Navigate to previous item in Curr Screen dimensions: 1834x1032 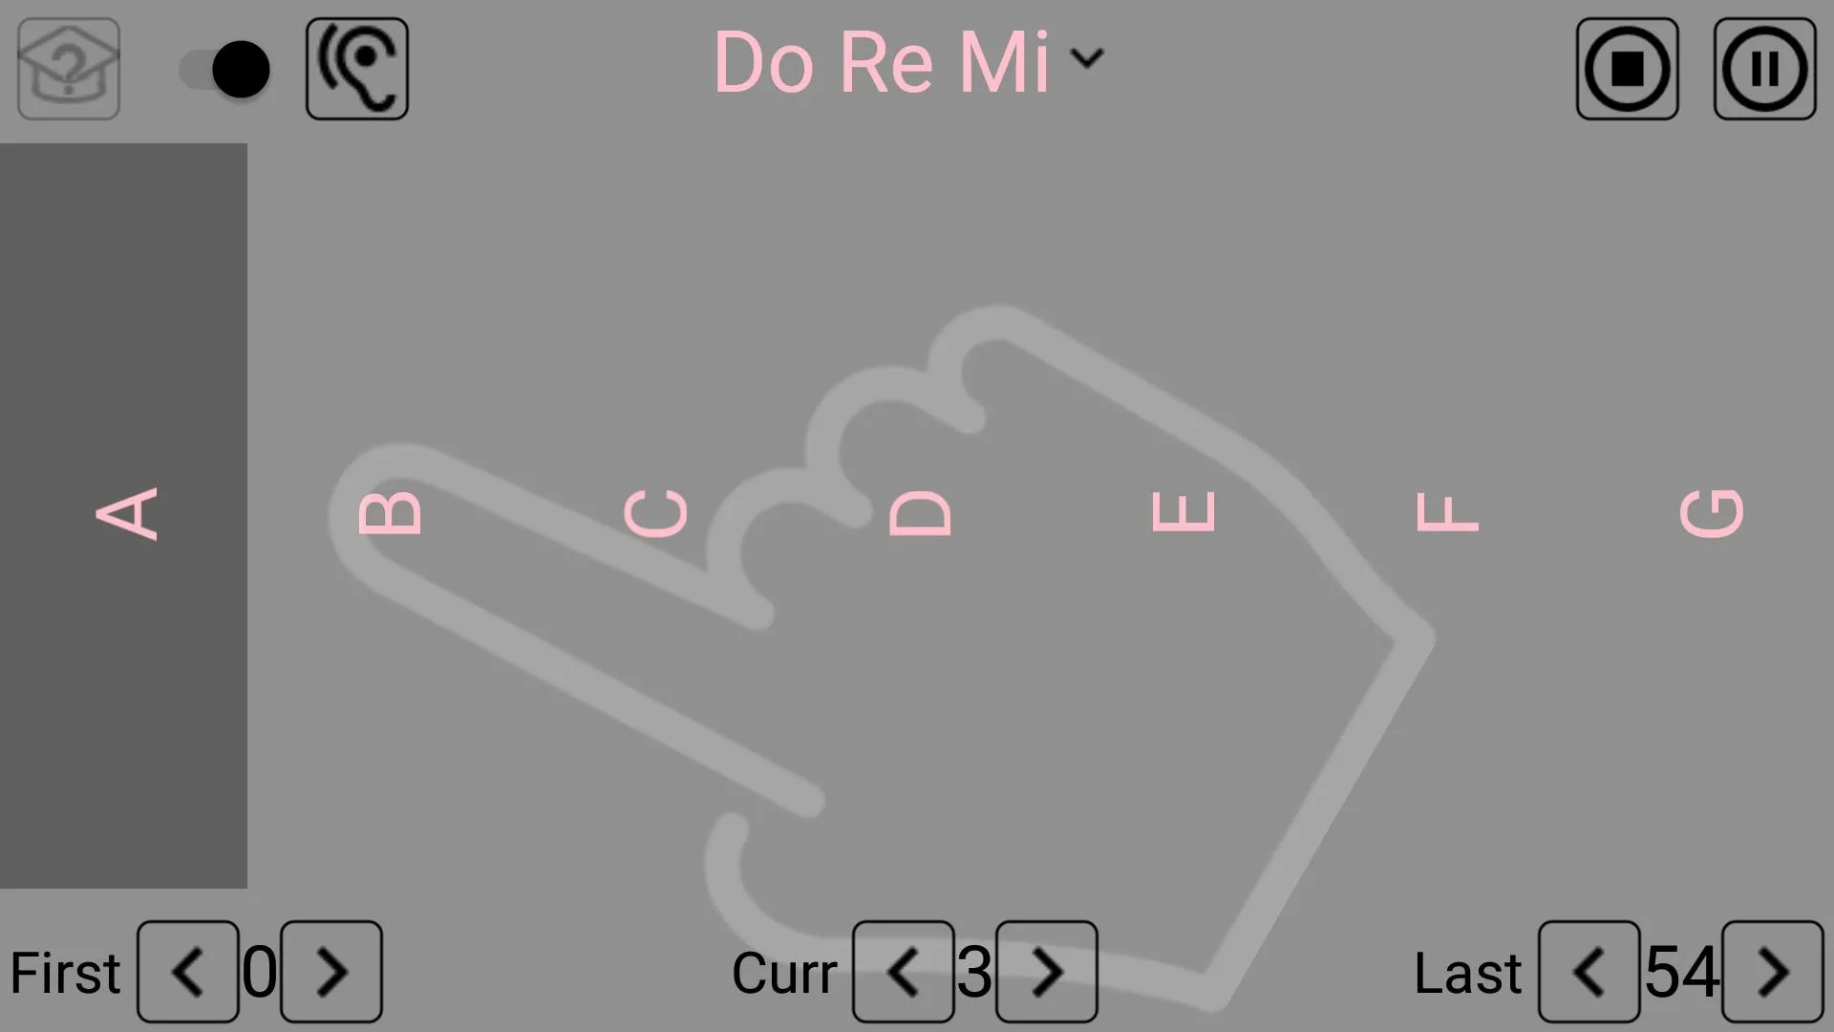pyautogui.click(x=902, y=970)
